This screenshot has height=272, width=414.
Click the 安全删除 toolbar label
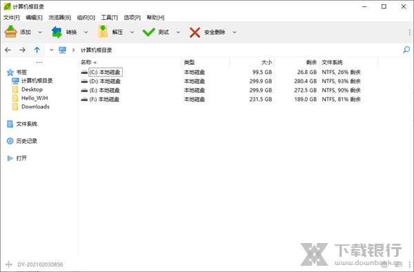coord(215,32)
